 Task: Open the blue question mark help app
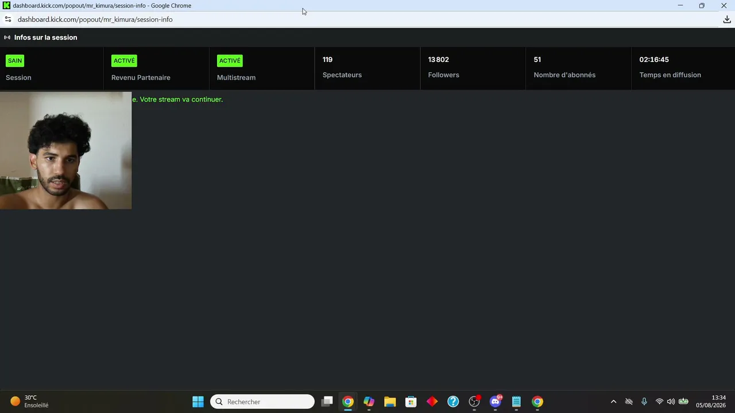[x=453, y=402]
